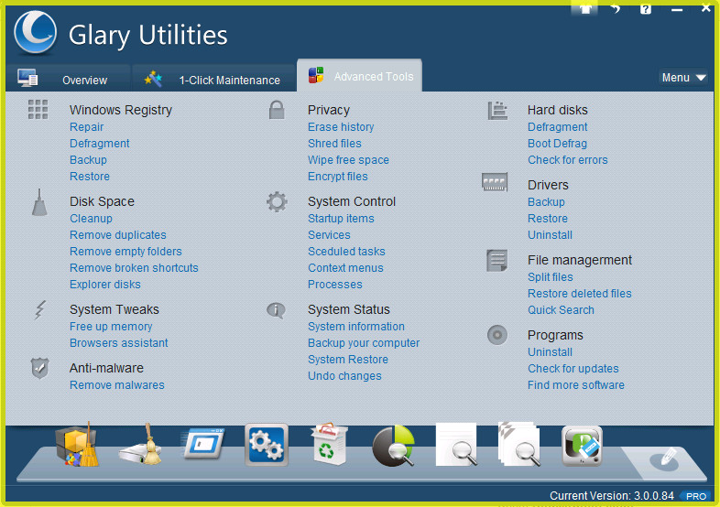
Task: Click Remove malwares link
Action: pyautogui.click(x=117, y=385)
